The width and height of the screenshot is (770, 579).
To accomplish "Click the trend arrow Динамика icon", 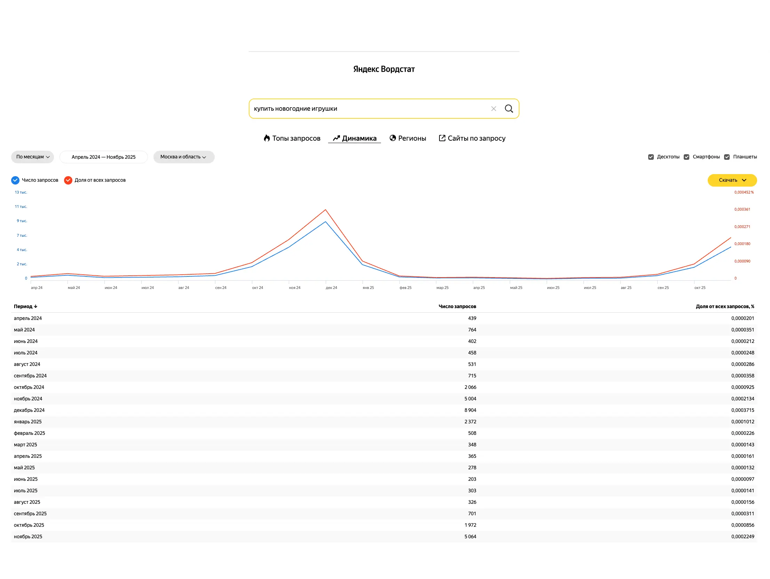I will pyautogui.click(x=336, y=138).
